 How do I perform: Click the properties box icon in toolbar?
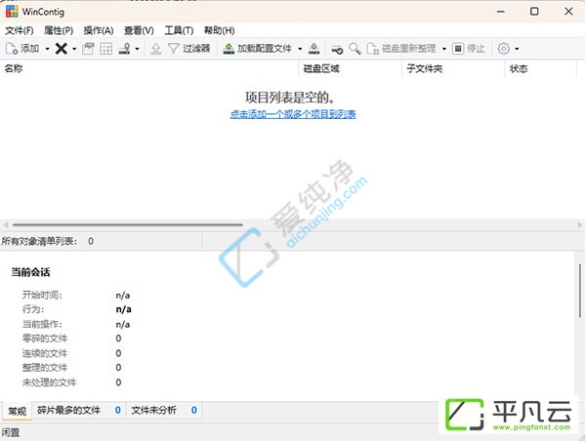pos(88,49)
